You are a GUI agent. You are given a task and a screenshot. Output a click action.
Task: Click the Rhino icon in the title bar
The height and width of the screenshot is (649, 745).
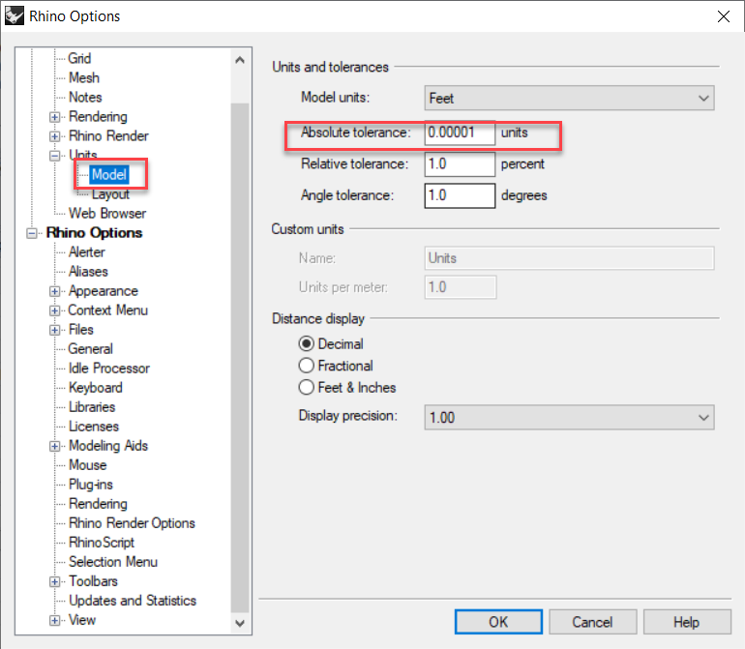pyautogui.click(x=14, y=15)
